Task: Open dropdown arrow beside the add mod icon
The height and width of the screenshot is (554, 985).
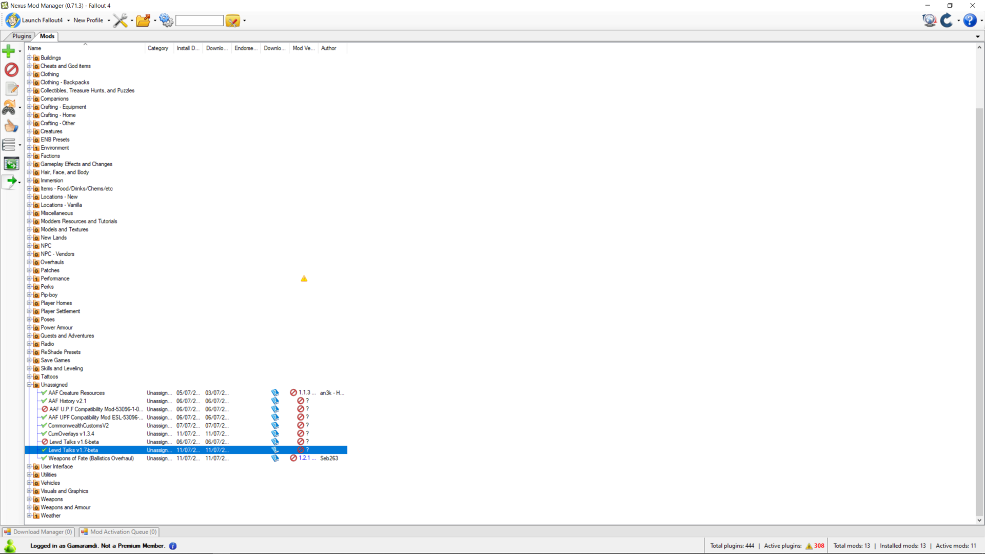Action: coord(19,51)
